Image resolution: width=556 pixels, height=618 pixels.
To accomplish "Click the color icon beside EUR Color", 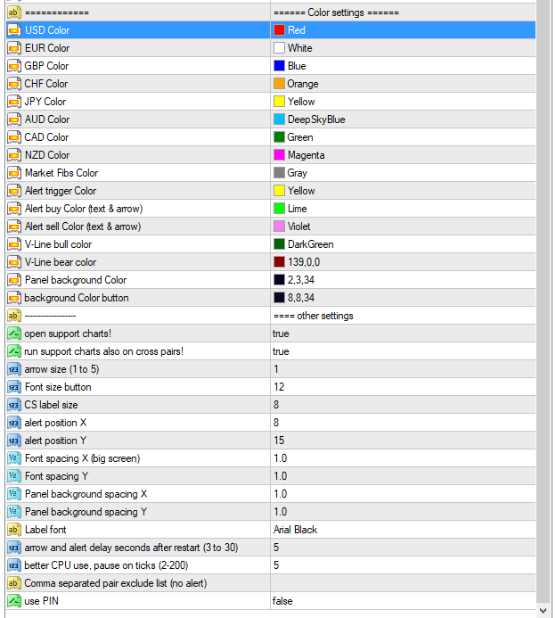I will [x=14, y=48].
